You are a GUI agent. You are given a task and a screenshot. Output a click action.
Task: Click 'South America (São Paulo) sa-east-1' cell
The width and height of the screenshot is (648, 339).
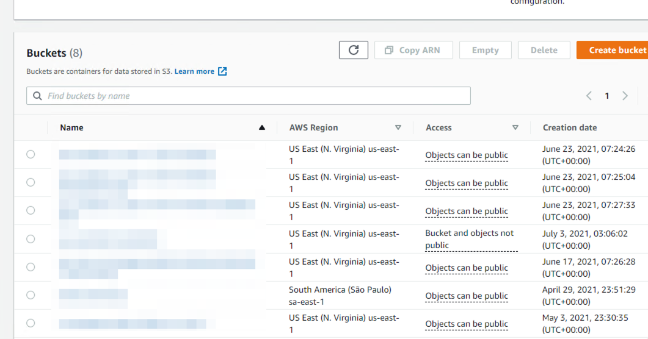(x=340, y=296)
